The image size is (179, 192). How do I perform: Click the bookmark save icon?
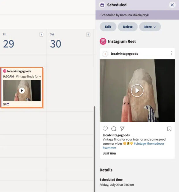click(x=169, y=129)
